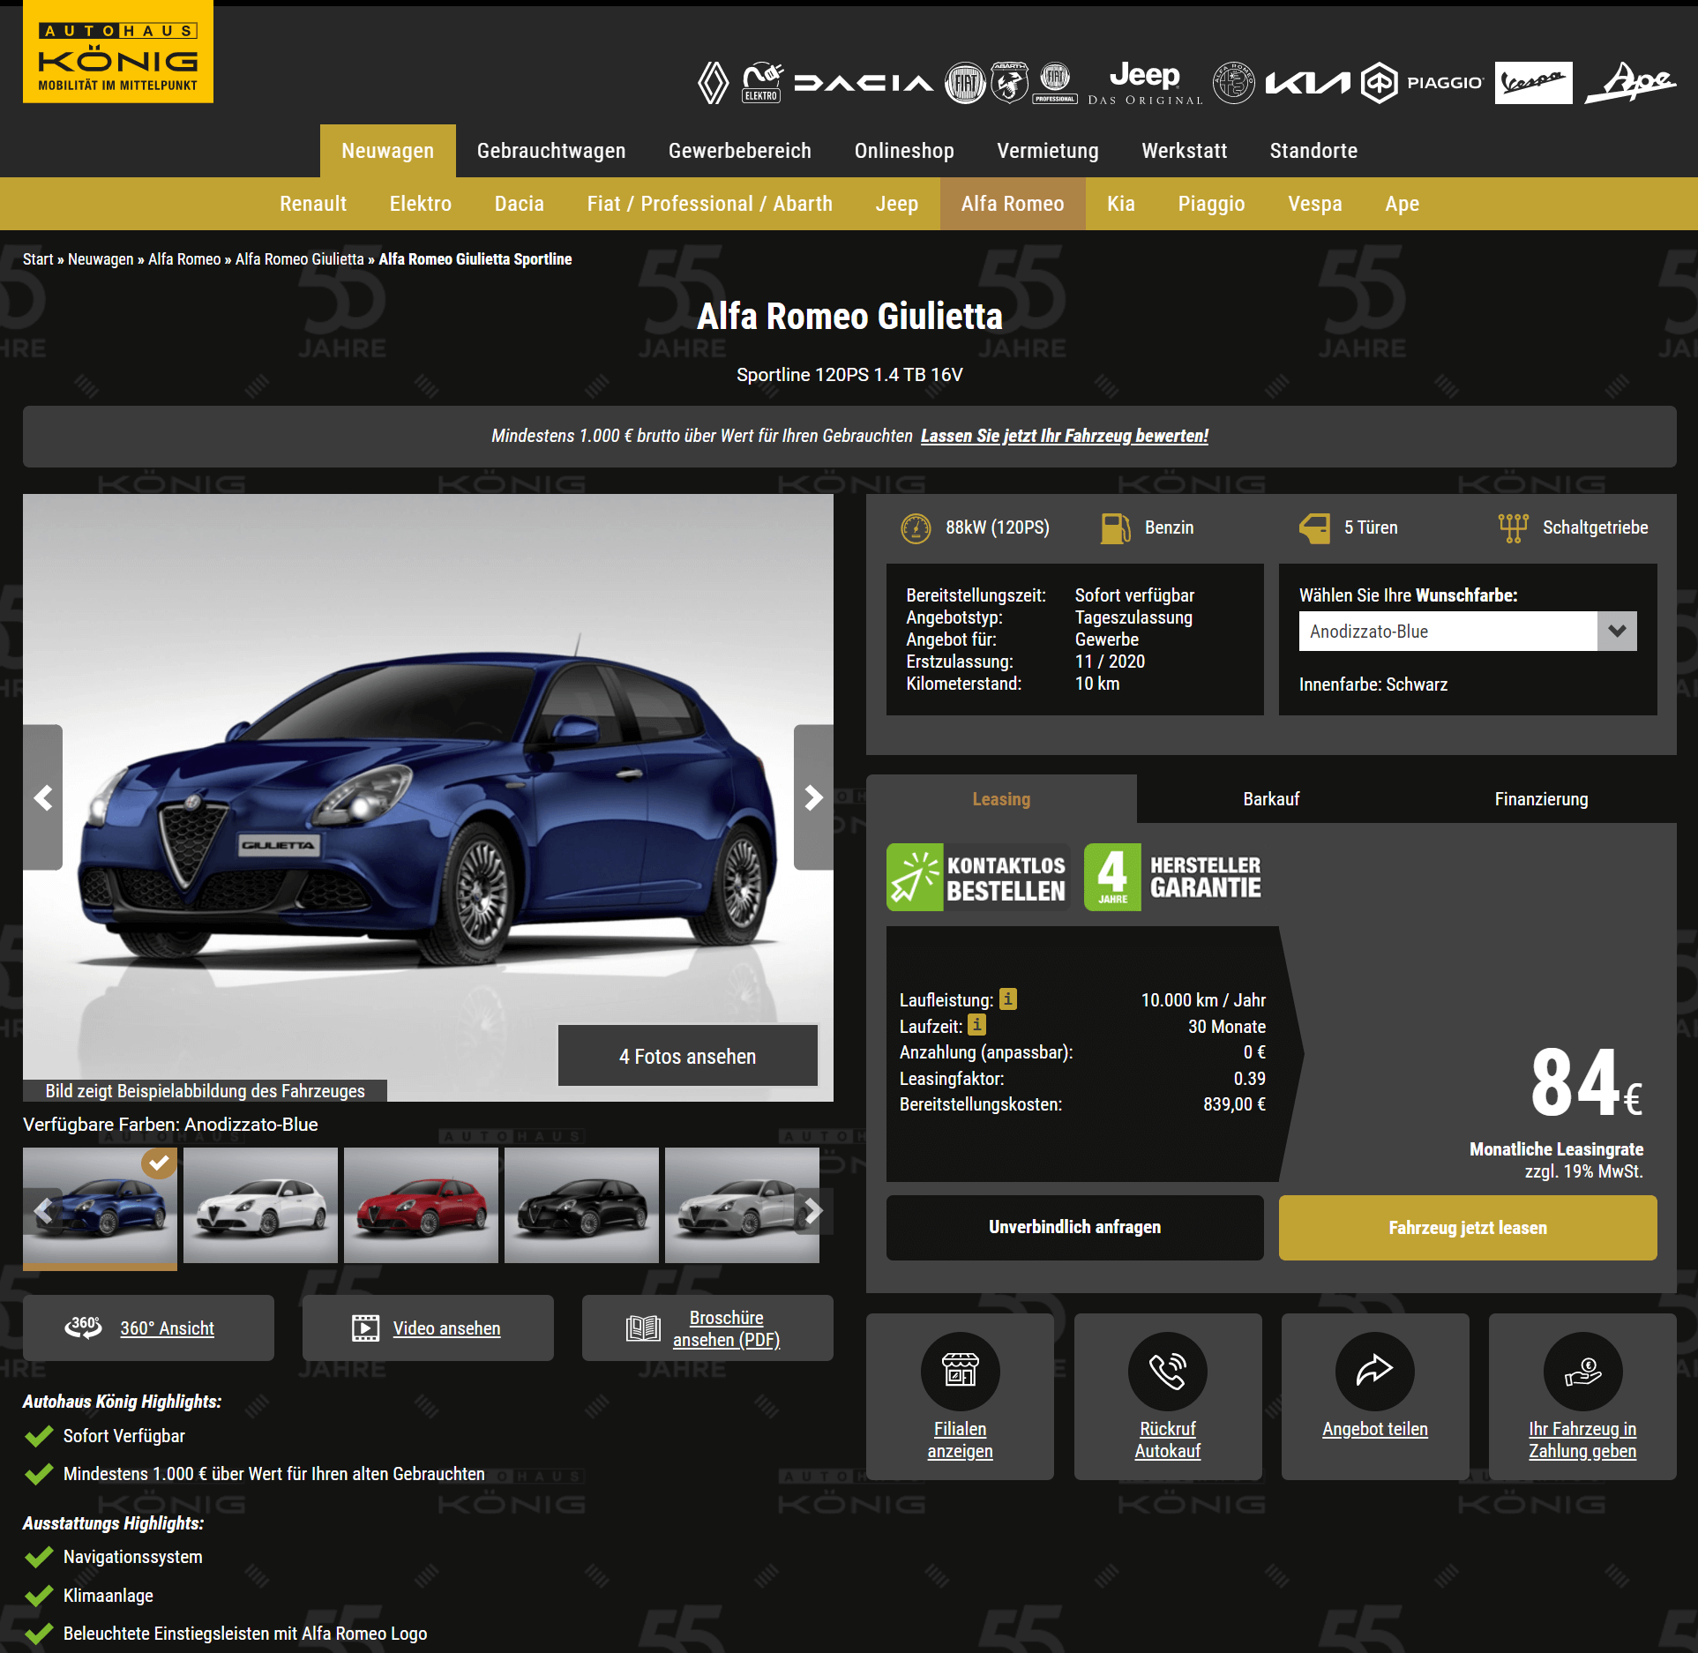Select the white Giulietta color thumbnail
The height and width of the screenshot is (1653, 1698).
260,1205
